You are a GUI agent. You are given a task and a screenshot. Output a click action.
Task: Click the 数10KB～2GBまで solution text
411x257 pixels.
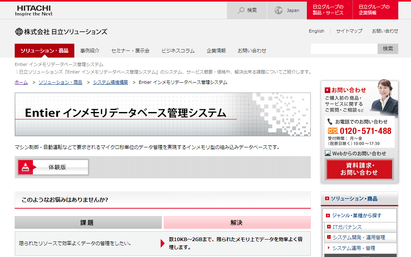pyautogui.click(x=236, y=243)
